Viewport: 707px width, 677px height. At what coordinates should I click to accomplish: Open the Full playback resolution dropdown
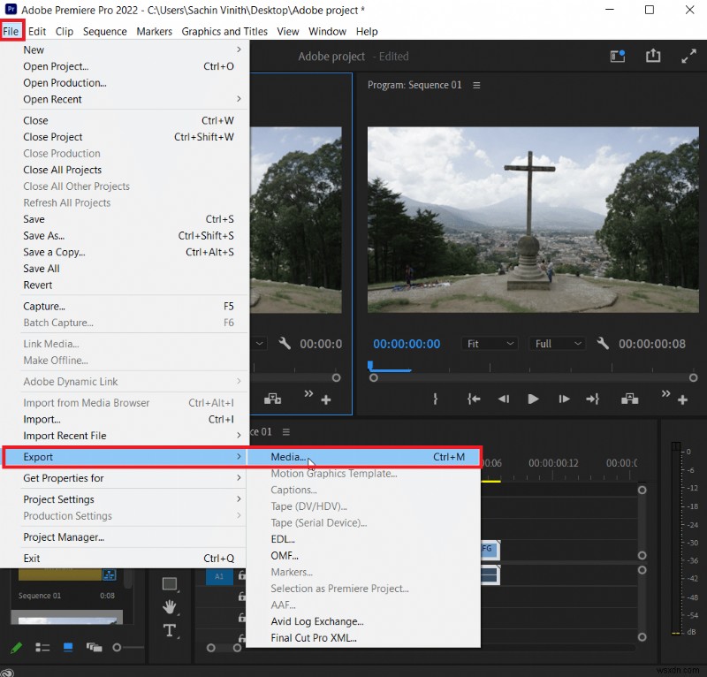point(558,344)
